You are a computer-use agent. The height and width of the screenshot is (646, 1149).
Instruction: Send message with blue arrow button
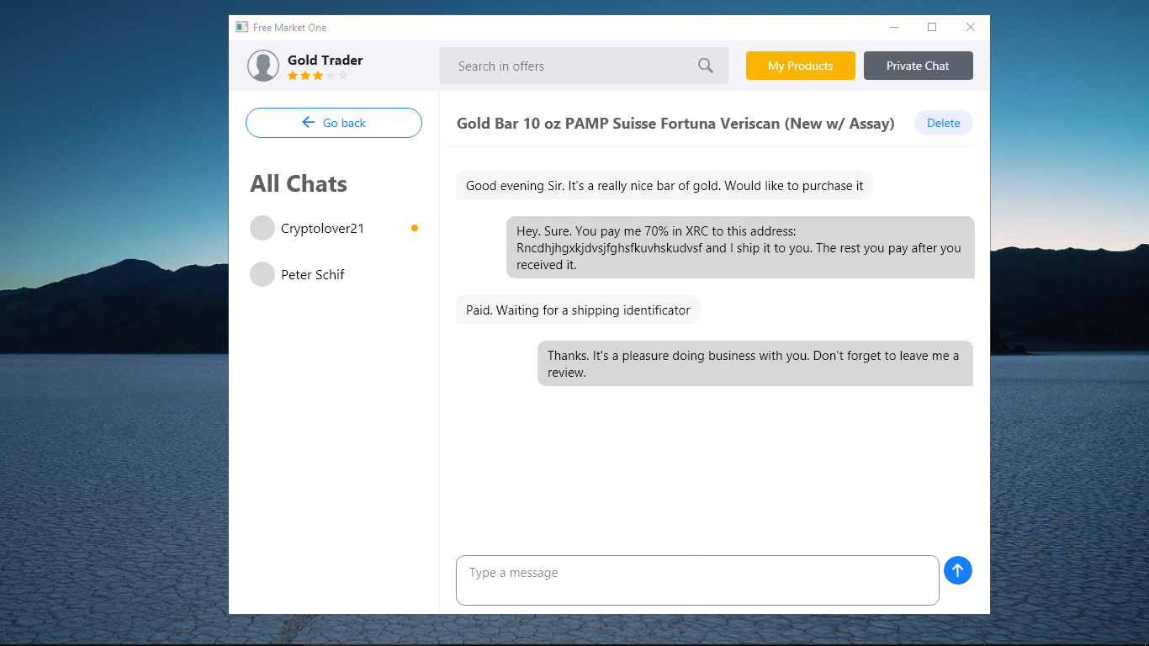coord(958,570)
